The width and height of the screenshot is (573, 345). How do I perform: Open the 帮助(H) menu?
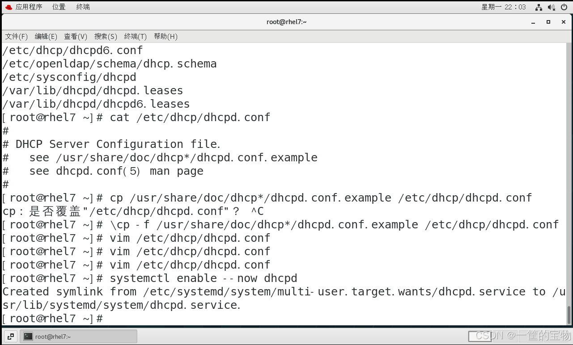coord(165,36)
